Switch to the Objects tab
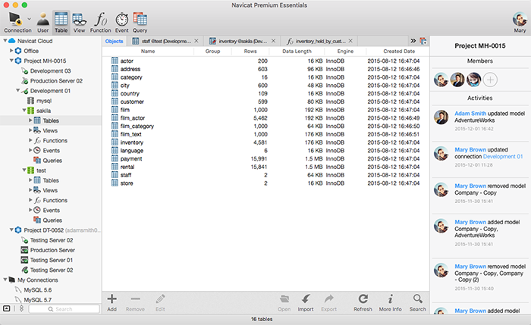The width and height of the screenshot is (531, 325). [x=114, y=41]
